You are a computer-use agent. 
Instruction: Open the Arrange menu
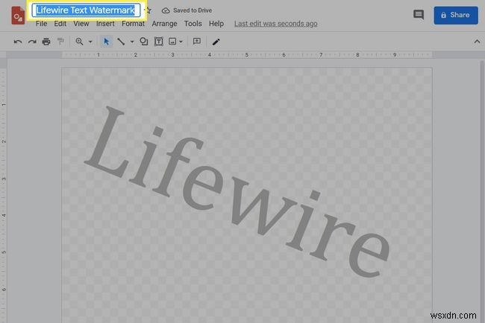pyautogui.click(x=164, y=24)
